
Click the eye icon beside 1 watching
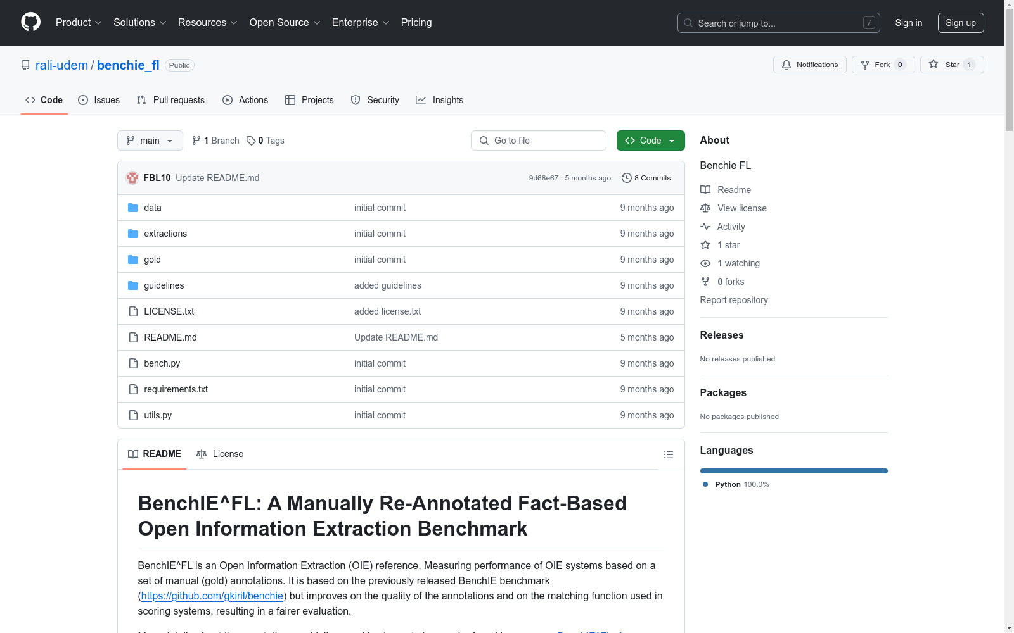pyautogui.click(x=705, y=263)
